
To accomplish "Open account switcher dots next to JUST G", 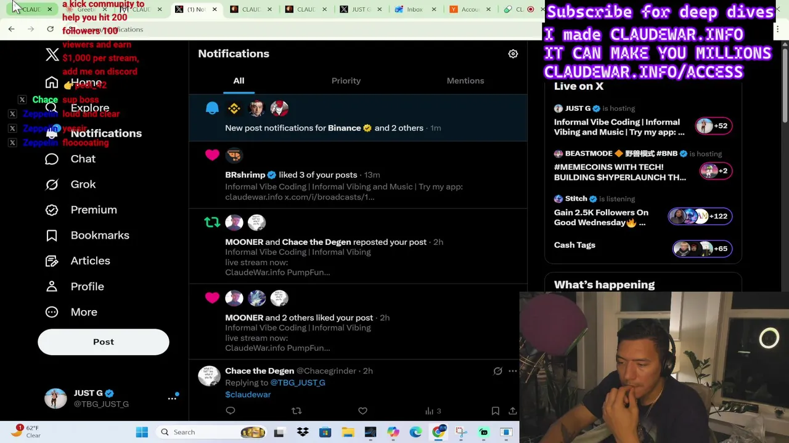I will point(172,399).
